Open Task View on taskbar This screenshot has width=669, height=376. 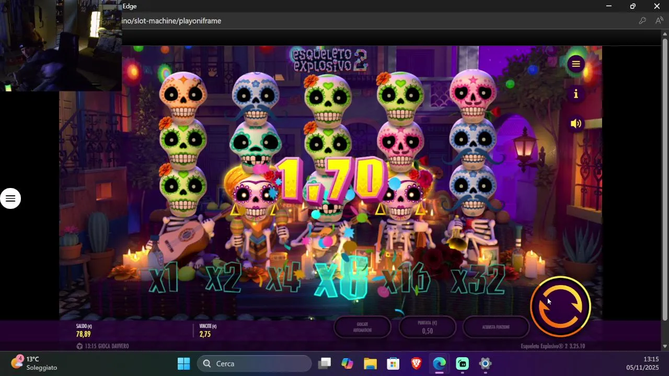[325, 363]
